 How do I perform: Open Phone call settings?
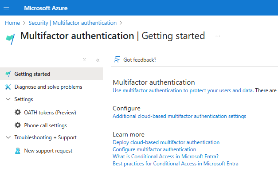pyautogui.click(x=45, y=125)
